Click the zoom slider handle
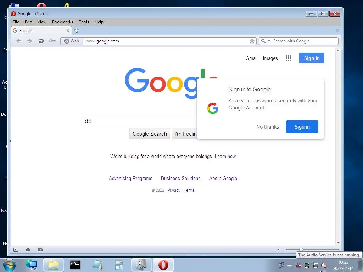 pyautogui.click(x=301, y=250)
